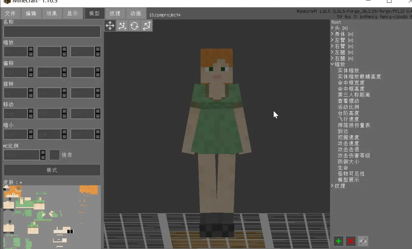Screen dimensions: 412x249
Task: Click the green plus add-part icon
Action: (x=339, y=241)
